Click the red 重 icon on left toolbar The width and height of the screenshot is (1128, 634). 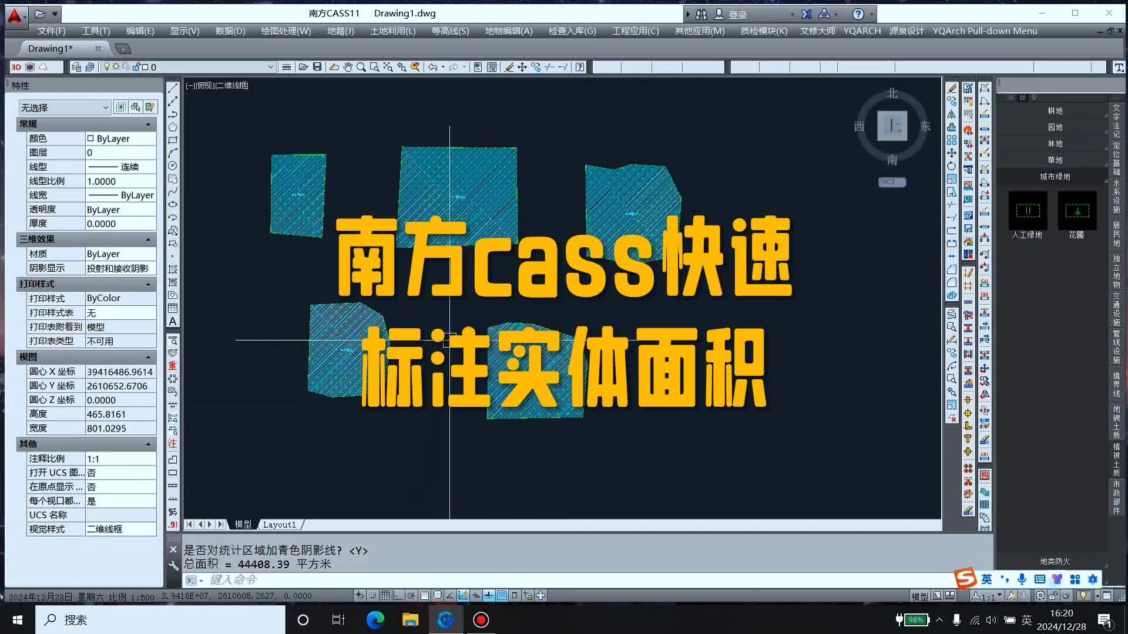tap(173, 366)
